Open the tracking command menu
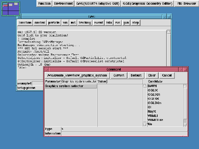The image size is (199, 149). tap(85, 23)
